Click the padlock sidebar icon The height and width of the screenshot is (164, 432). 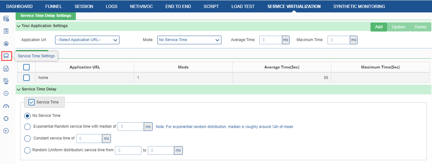6,44
